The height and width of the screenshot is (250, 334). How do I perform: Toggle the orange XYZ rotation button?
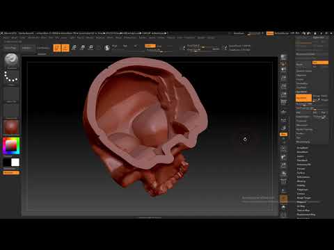(283, 135)
